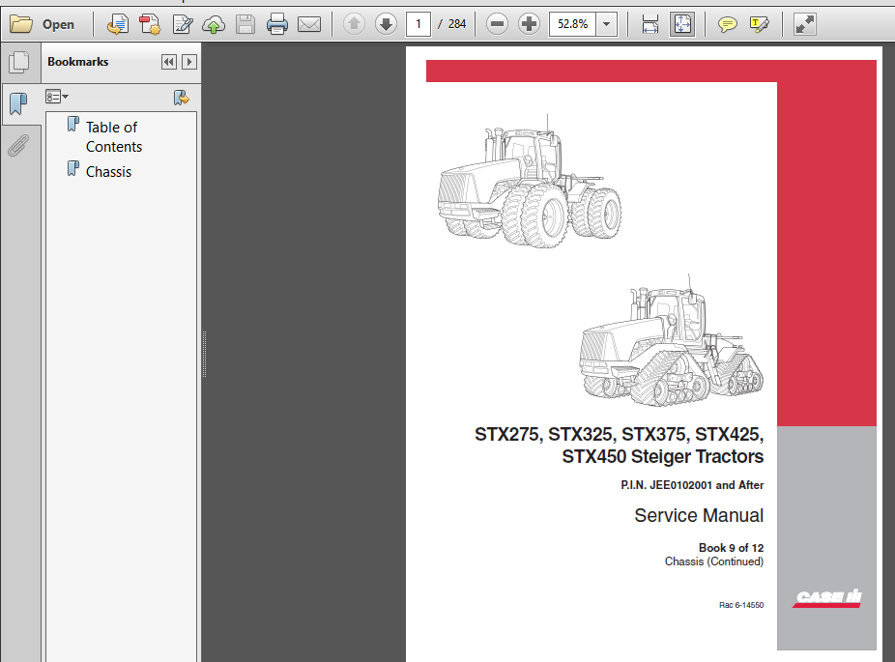Click the tracked Quadtrac tractor illustration
The width and height of the screenshot is (895, 662).
coord(671,341)
